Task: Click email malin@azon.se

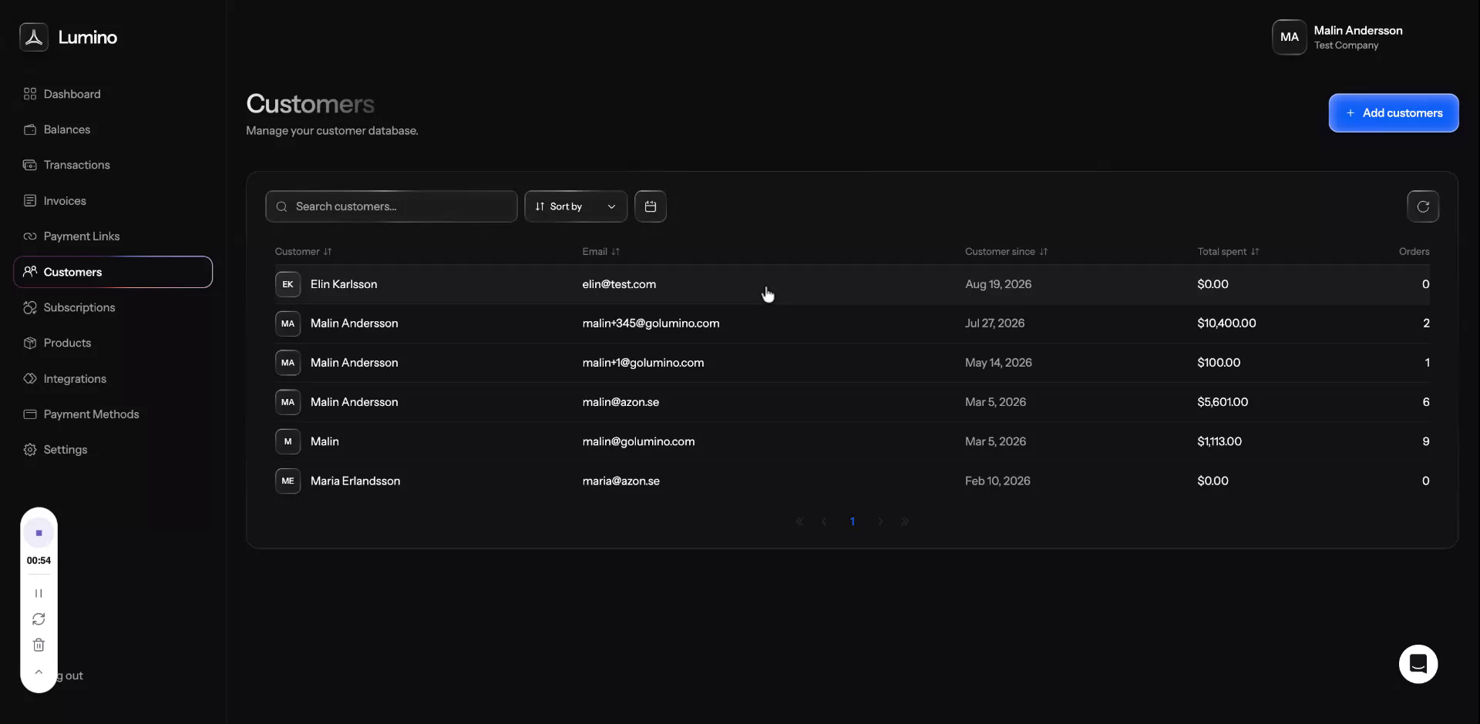Action: tap(621, 402)
